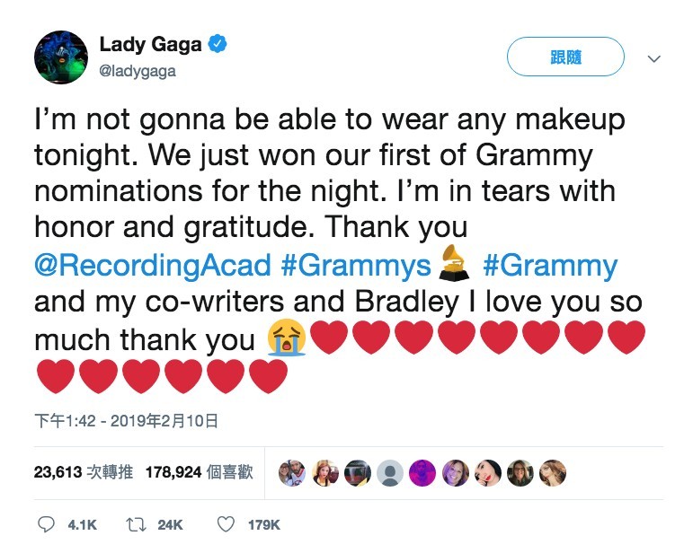Viewport: 693px width, 553px height.
Task: Click the reply speech bubble icon
Action: coord(47,524)
